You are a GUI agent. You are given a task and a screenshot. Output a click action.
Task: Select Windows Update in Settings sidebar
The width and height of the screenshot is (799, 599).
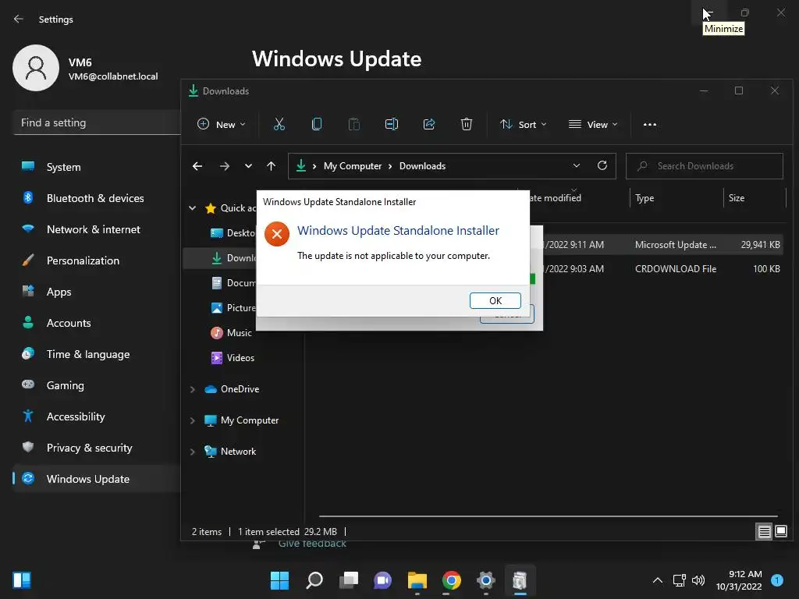(97, 479)
